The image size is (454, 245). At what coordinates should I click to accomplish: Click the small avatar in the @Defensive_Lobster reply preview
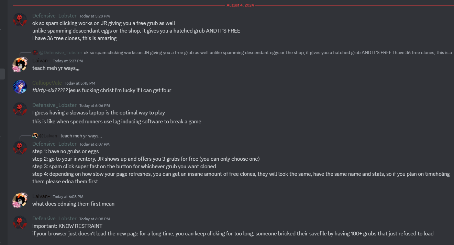pyautogui.click(x=35, y=52)
